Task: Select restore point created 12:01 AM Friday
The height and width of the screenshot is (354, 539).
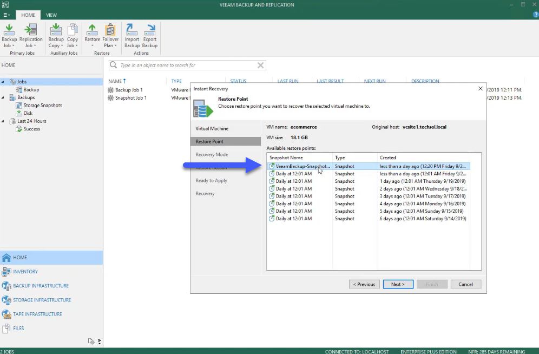Action: [x=369, y=174]
